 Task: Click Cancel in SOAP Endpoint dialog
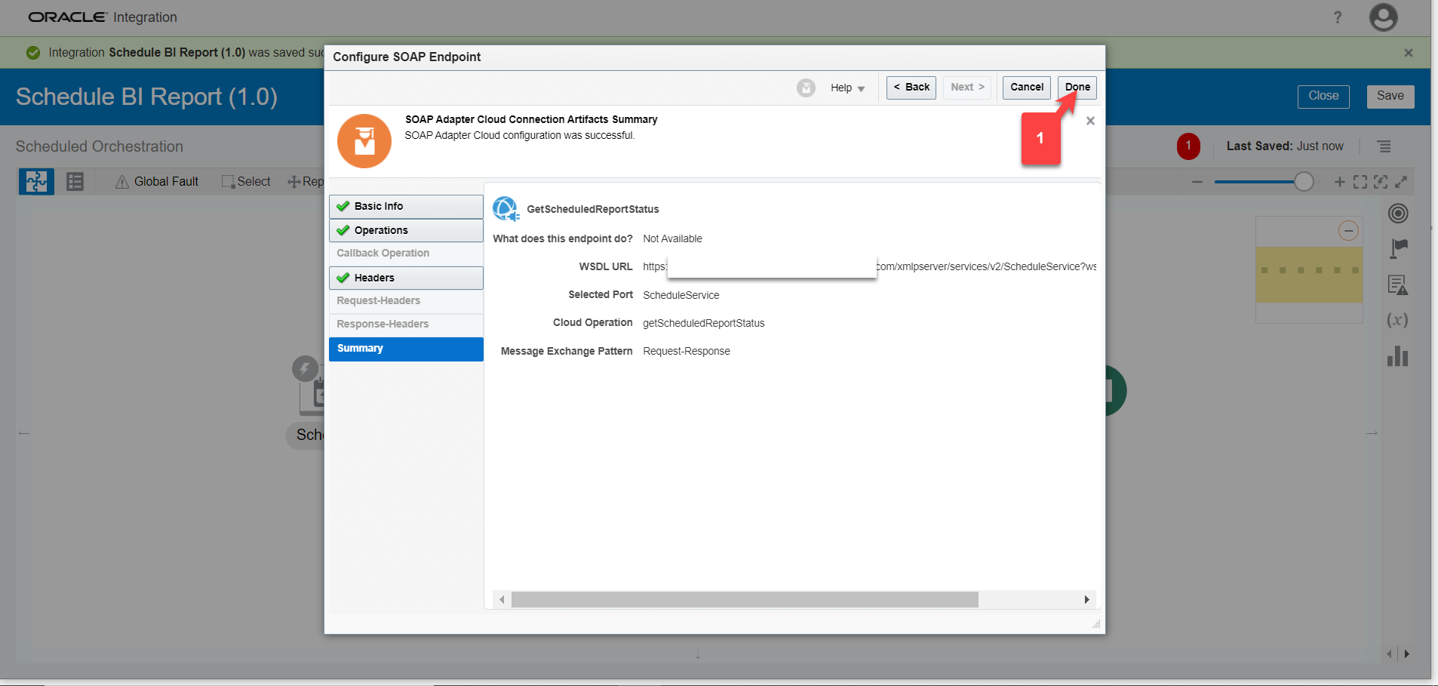pos(1026,88)
